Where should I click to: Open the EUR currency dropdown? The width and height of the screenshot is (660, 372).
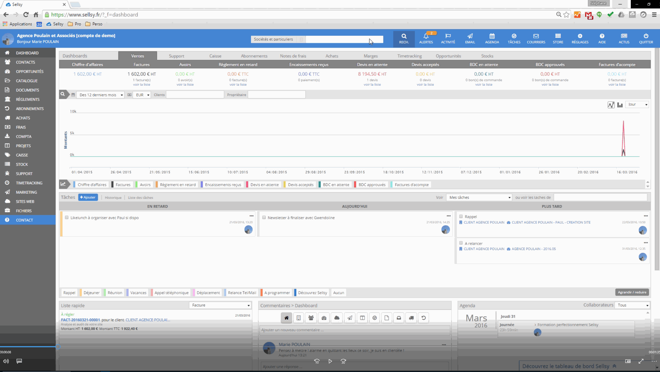tap(142, 95)
